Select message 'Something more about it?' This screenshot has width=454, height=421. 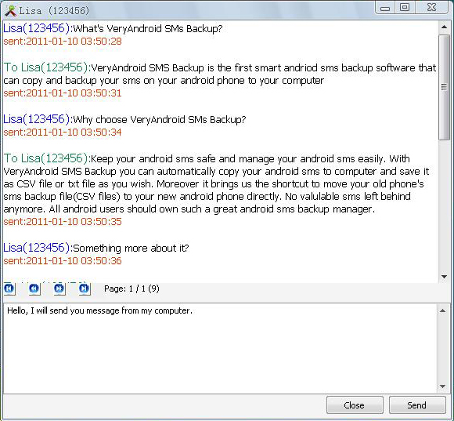click(131, 249)
